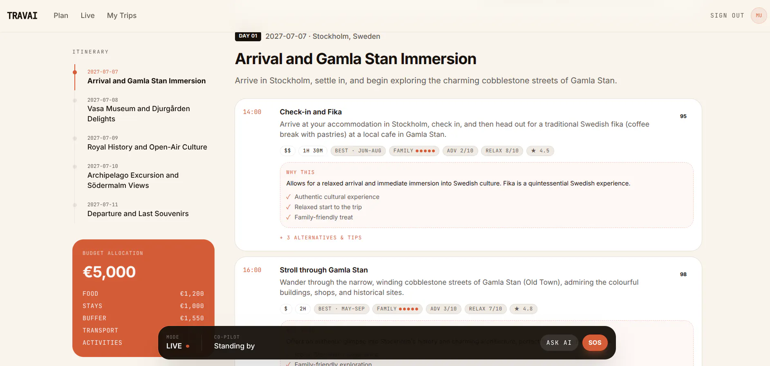
Task: Click the Stockholm, Sweden date line
Action: pyautogui.click(x=322, y=36)
